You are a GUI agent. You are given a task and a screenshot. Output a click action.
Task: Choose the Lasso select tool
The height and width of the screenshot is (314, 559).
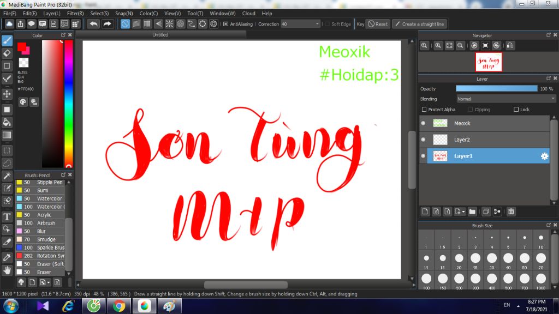7,164
